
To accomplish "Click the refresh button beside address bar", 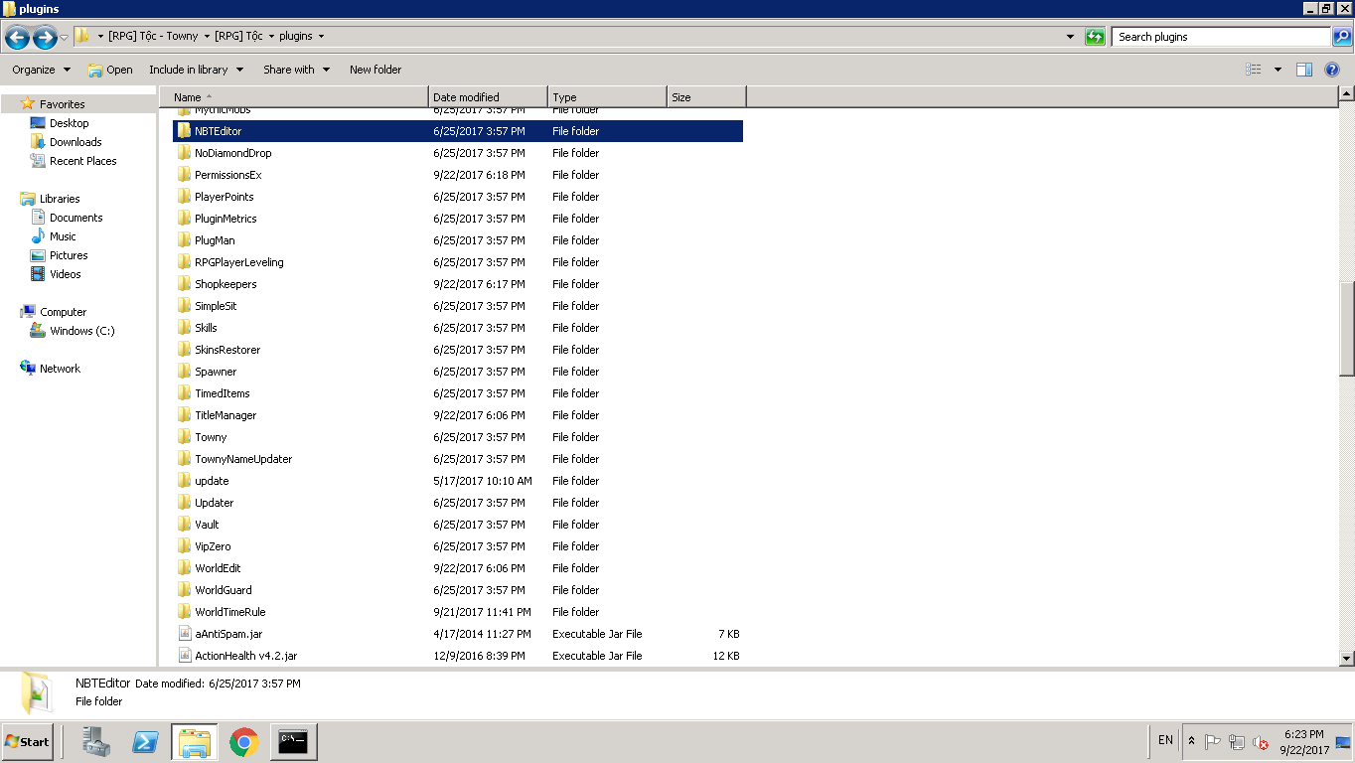I will tap(1095, 37).
